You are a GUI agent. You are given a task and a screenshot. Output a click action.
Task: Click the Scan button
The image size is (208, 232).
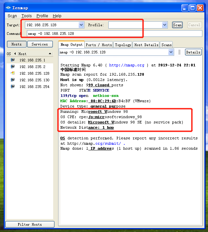click(177, 25)
